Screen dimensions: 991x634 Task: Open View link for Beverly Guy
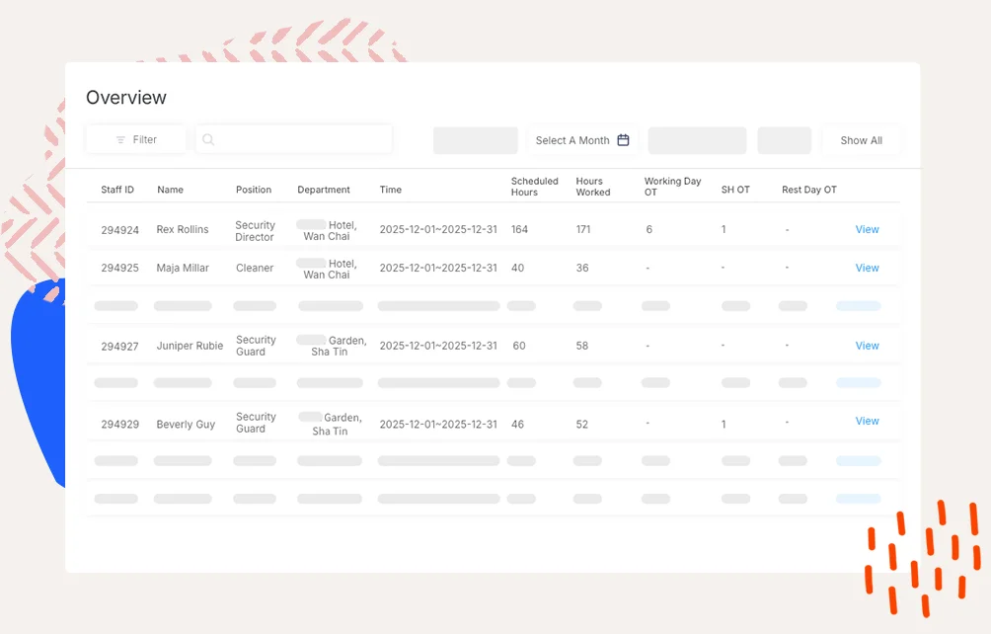click(867, 421)
